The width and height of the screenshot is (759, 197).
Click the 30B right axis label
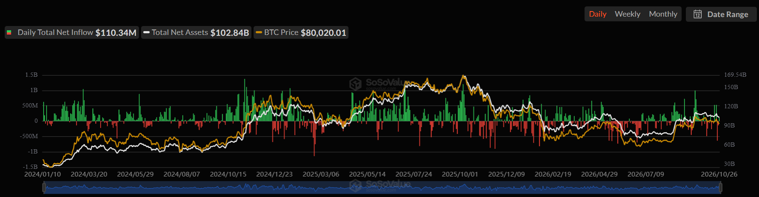(x=729, y=164)
